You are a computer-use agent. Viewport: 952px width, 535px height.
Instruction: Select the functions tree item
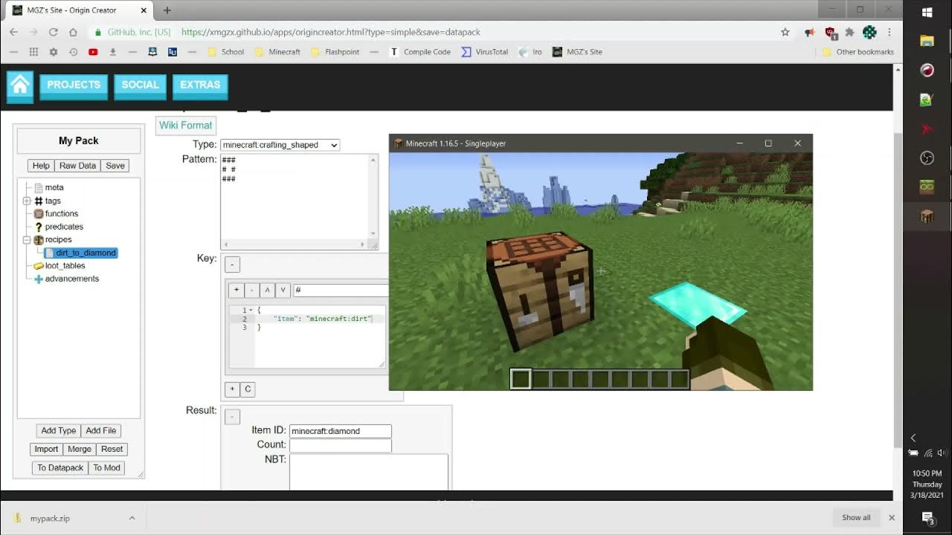[x=61, y=213]
